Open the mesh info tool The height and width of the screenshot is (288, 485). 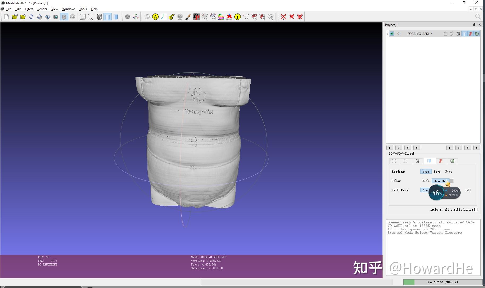tap(237, 17)
